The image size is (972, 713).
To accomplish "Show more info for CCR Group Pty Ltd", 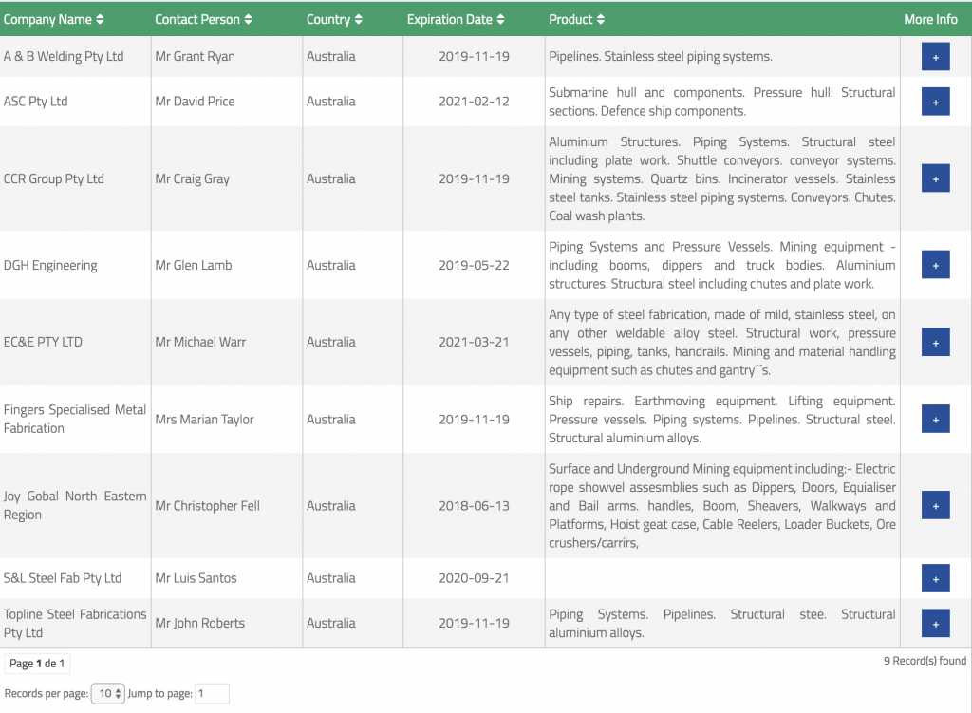I will (x=935, y=178).
